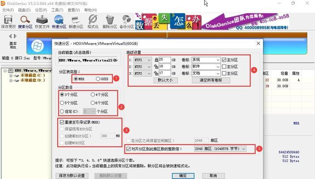This screenshot has height=179, width=315.
Task: Click the 新建分区 (New partition) toolbar icon
Action: pyautogui.click(x=76, y=22)
